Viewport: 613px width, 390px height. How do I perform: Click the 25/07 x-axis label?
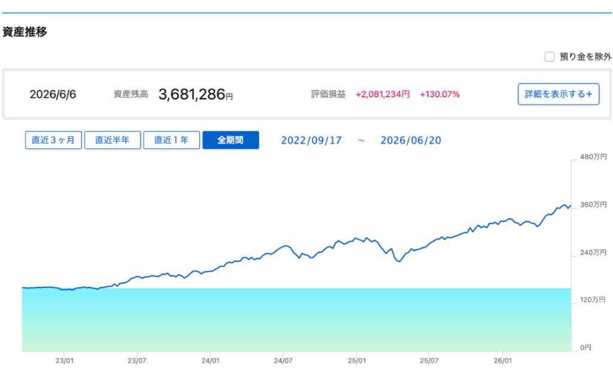(x=429, y=361)
